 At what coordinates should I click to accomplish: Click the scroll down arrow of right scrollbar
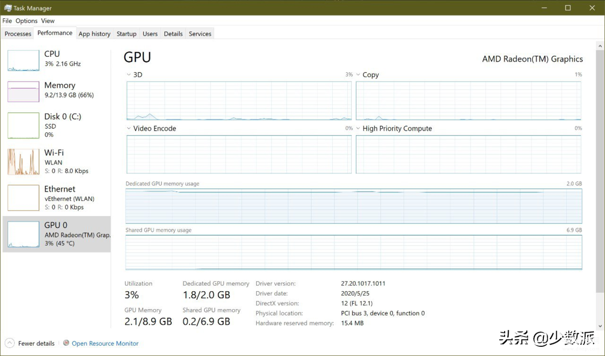(600, 326)
